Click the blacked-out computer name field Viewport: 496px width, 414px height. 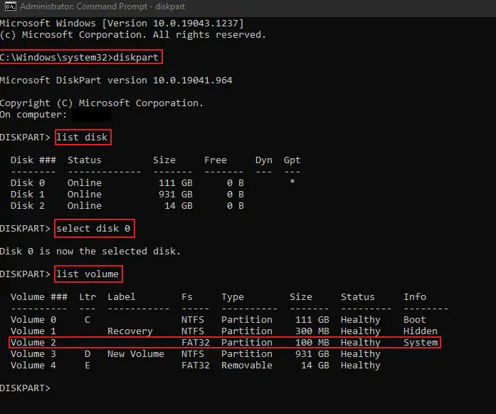click(92, 115)
